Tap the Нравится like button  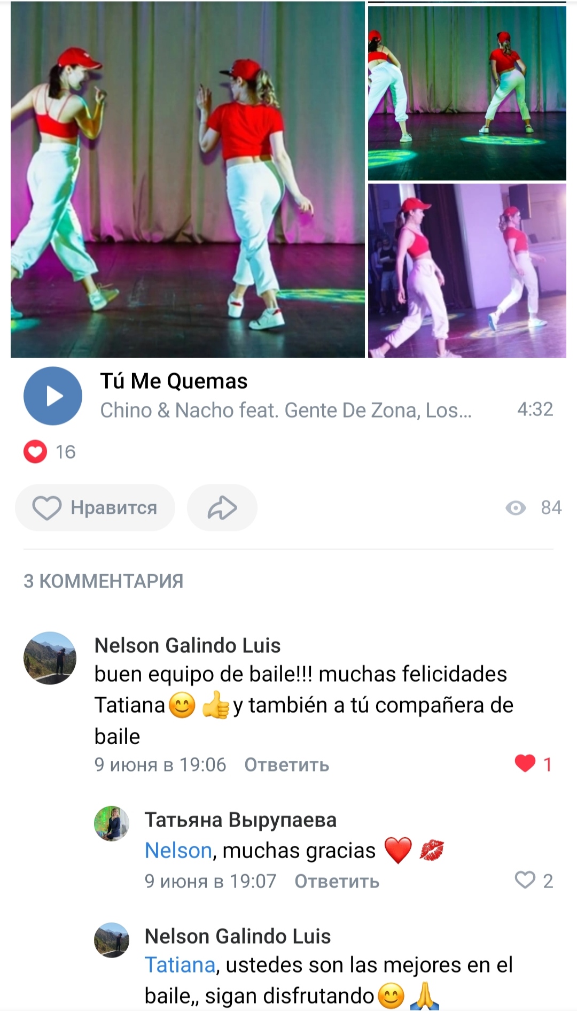pyautogui.click(x=95, y=507)
